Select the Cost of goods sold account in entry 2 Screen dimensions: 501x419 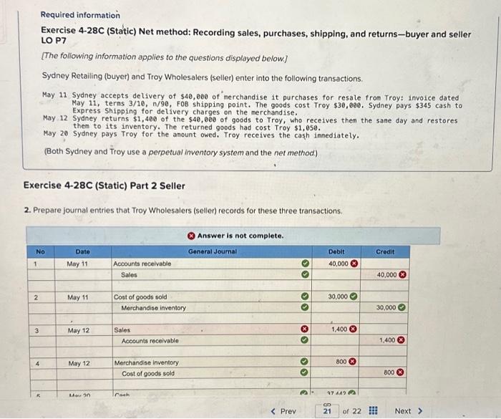click(140, 297)
